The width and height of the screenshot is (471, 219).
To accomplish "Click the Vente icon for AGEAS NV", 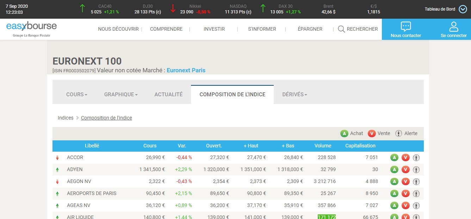I will tap(405, 206).
